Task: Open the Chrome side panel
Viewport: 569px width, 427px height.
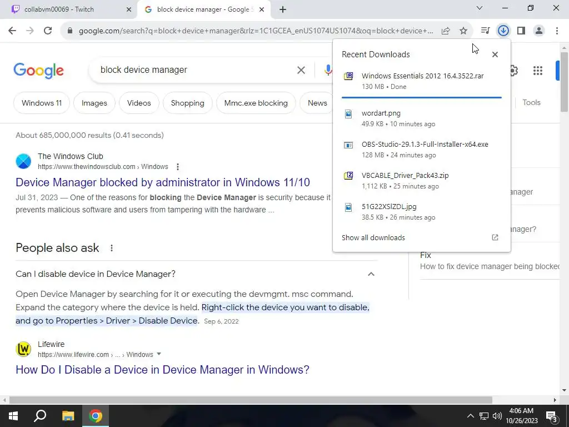Action: (521, 31)
